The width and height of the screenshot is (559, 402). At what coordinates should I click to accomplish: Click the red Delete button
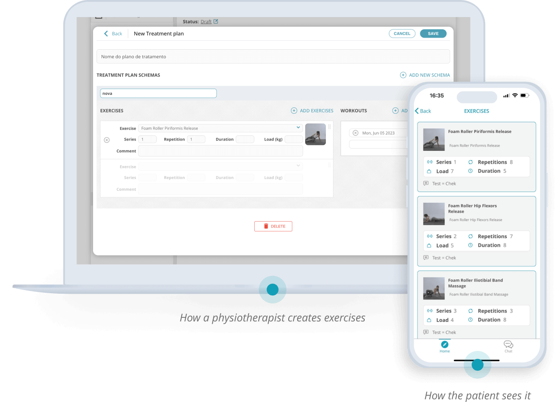[x=273, y=226]
